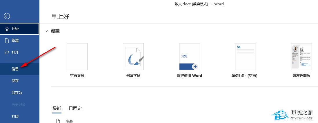
Task: Open the 欢迎使用 Word tour thumbnail
Action: coord(189,57)
